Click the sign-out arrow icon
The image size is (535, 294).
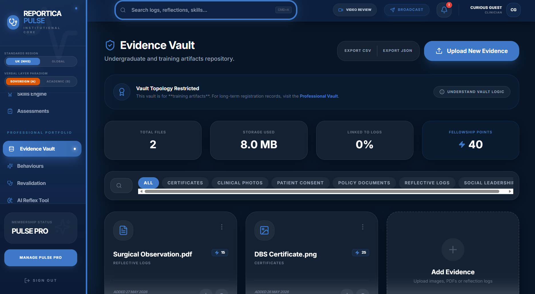(27, 281)
